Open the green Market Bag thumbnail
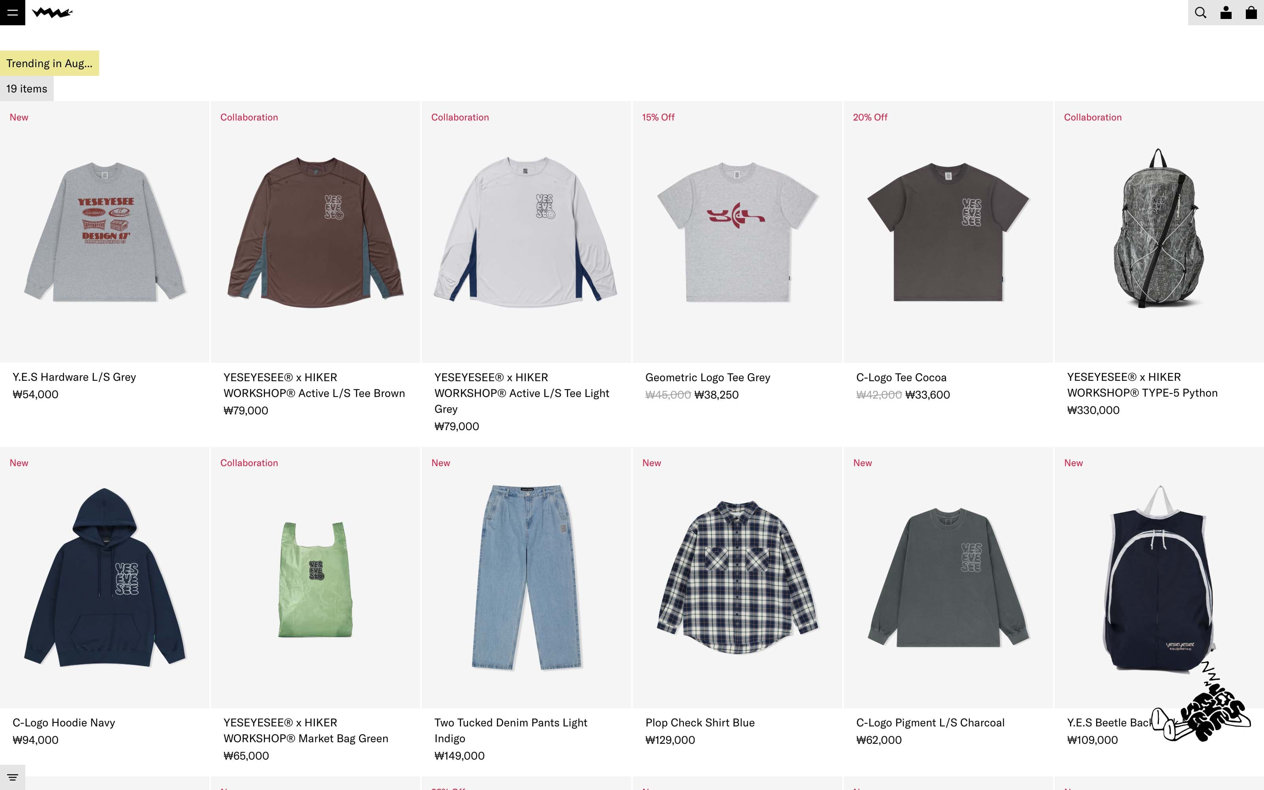The image size is (1264, 790). click(316, 577)
